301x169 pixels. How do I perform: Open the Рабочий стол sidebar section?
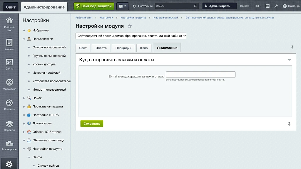pyautogui.click(x=9, y=24)
